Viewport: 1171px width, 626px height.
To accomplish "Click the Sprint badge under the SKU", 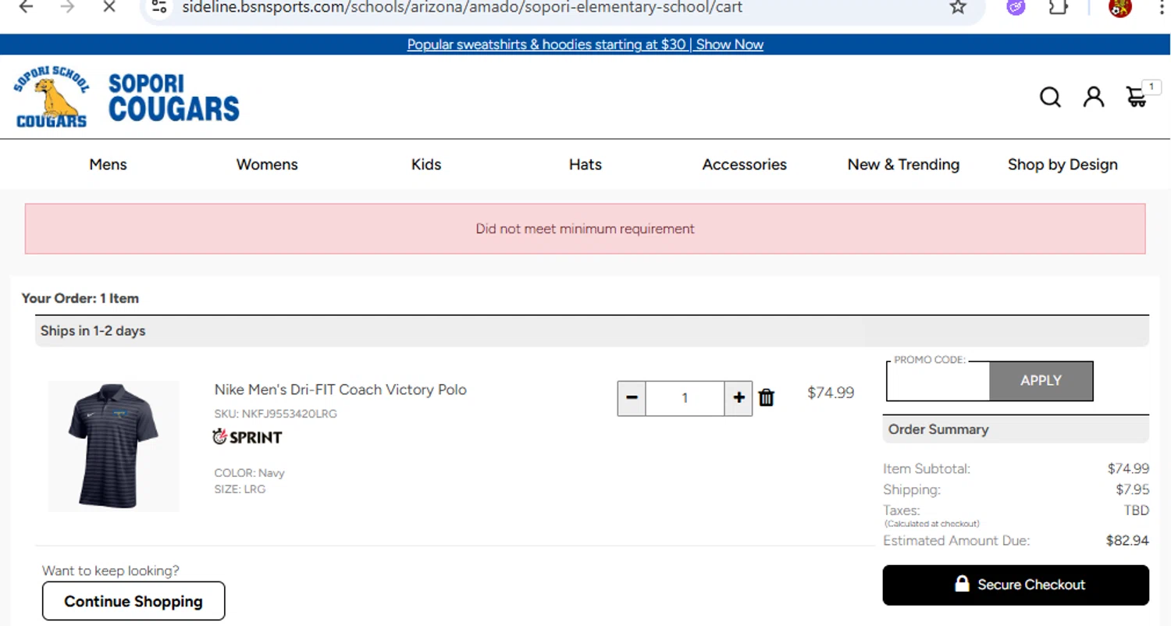I will 247,437.
